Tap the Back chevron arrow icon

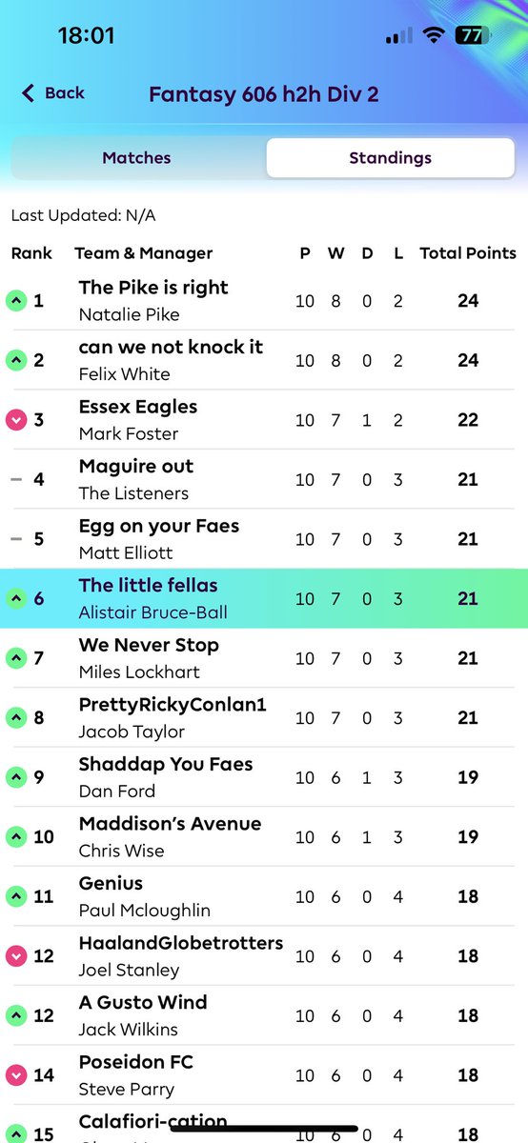[x=28, y=92]
